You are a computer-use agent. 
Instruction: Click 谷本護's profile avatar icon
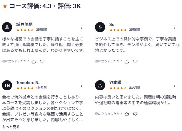[x=100, y=85]
